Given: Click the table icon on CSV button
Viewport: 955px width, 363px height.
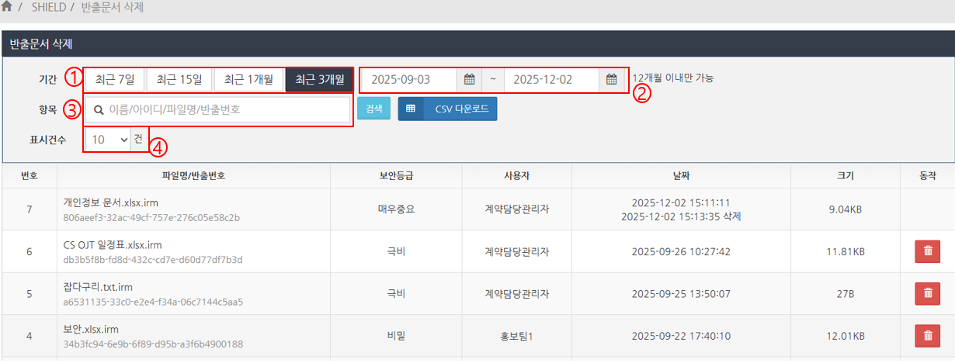Looking at the screenshot, I should pyautogui.click(x=411, y=109).
